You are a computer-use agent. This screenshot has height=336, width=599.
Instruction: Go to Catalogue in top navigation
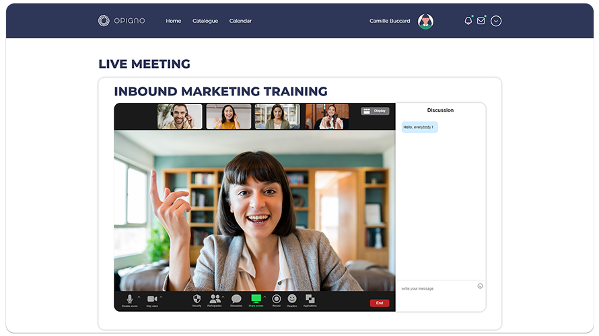pos(205,21)
